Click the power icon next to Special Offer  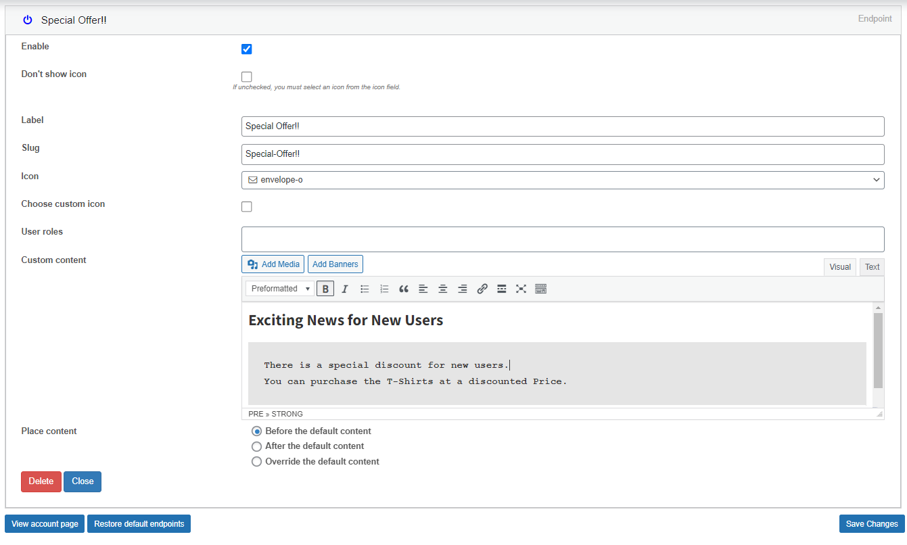click(26, 20)
